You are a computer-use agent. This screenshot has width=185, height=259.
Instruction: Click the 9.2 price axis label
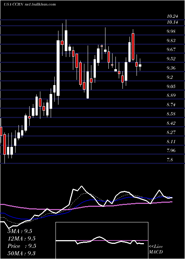tap(169, 77)
